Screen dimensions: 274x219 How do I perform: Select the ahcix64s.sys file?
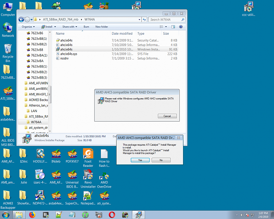[x=117, y=54]
